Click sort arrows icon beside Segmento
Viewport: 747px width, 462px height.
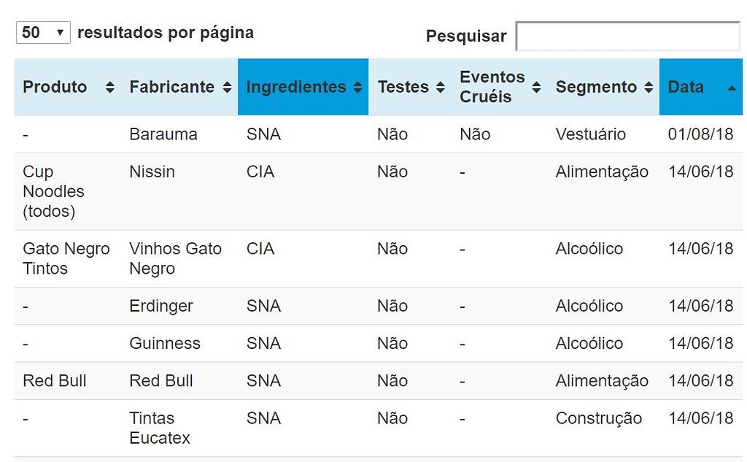pos(649,88)
